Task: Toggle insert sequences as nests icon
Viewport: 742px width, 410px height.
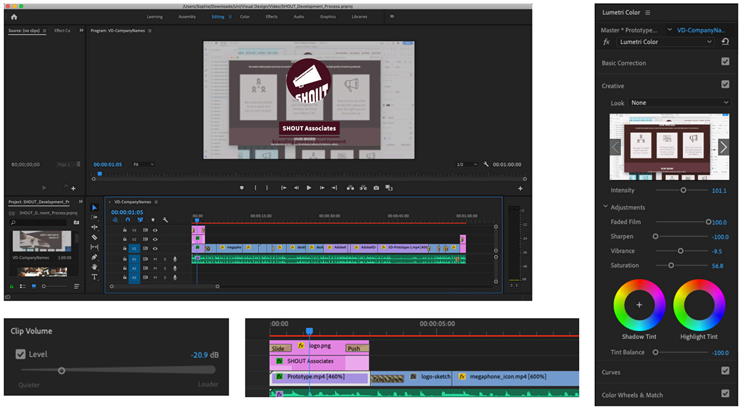Action: (x=116, y=220)
